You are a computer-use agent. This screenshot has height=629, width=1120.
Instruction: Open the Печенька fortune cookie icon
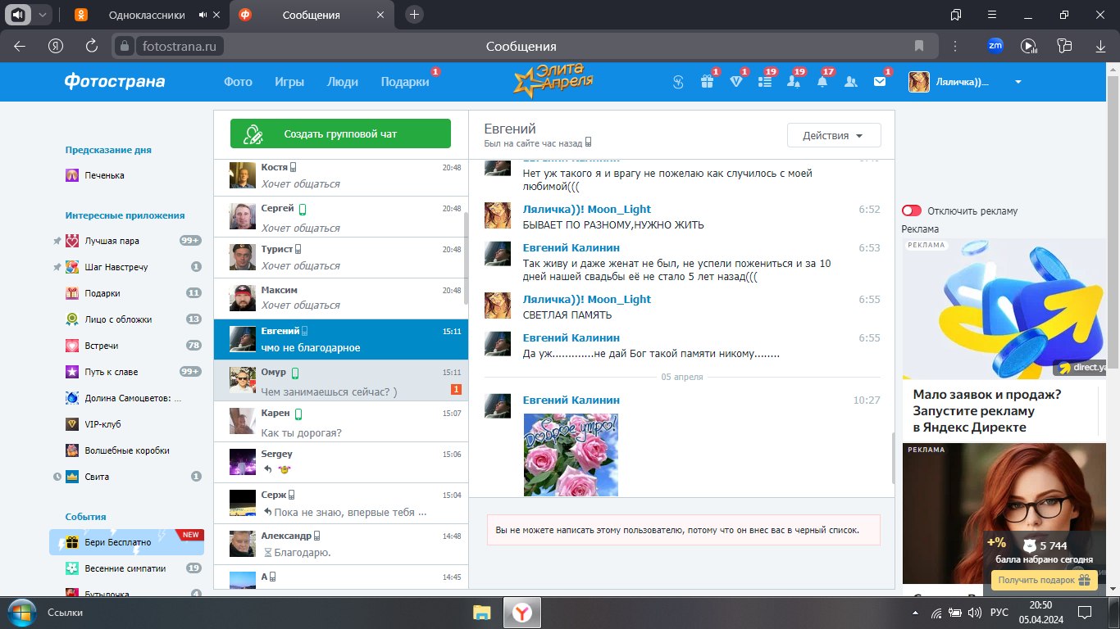point(72,175)
